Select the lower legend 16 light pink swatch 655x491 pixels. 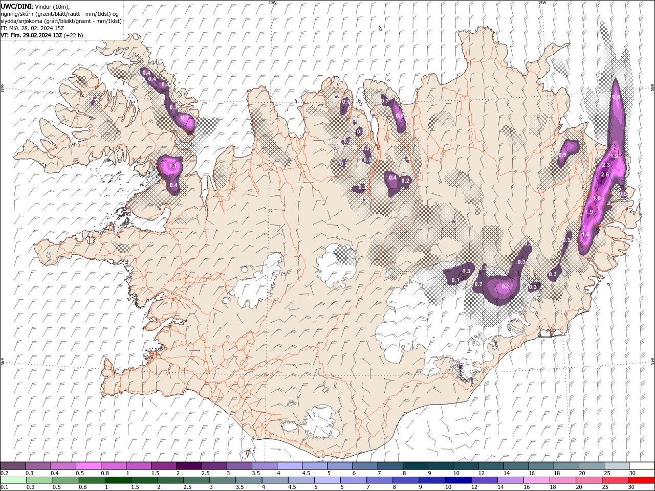[x=537, y=480]
